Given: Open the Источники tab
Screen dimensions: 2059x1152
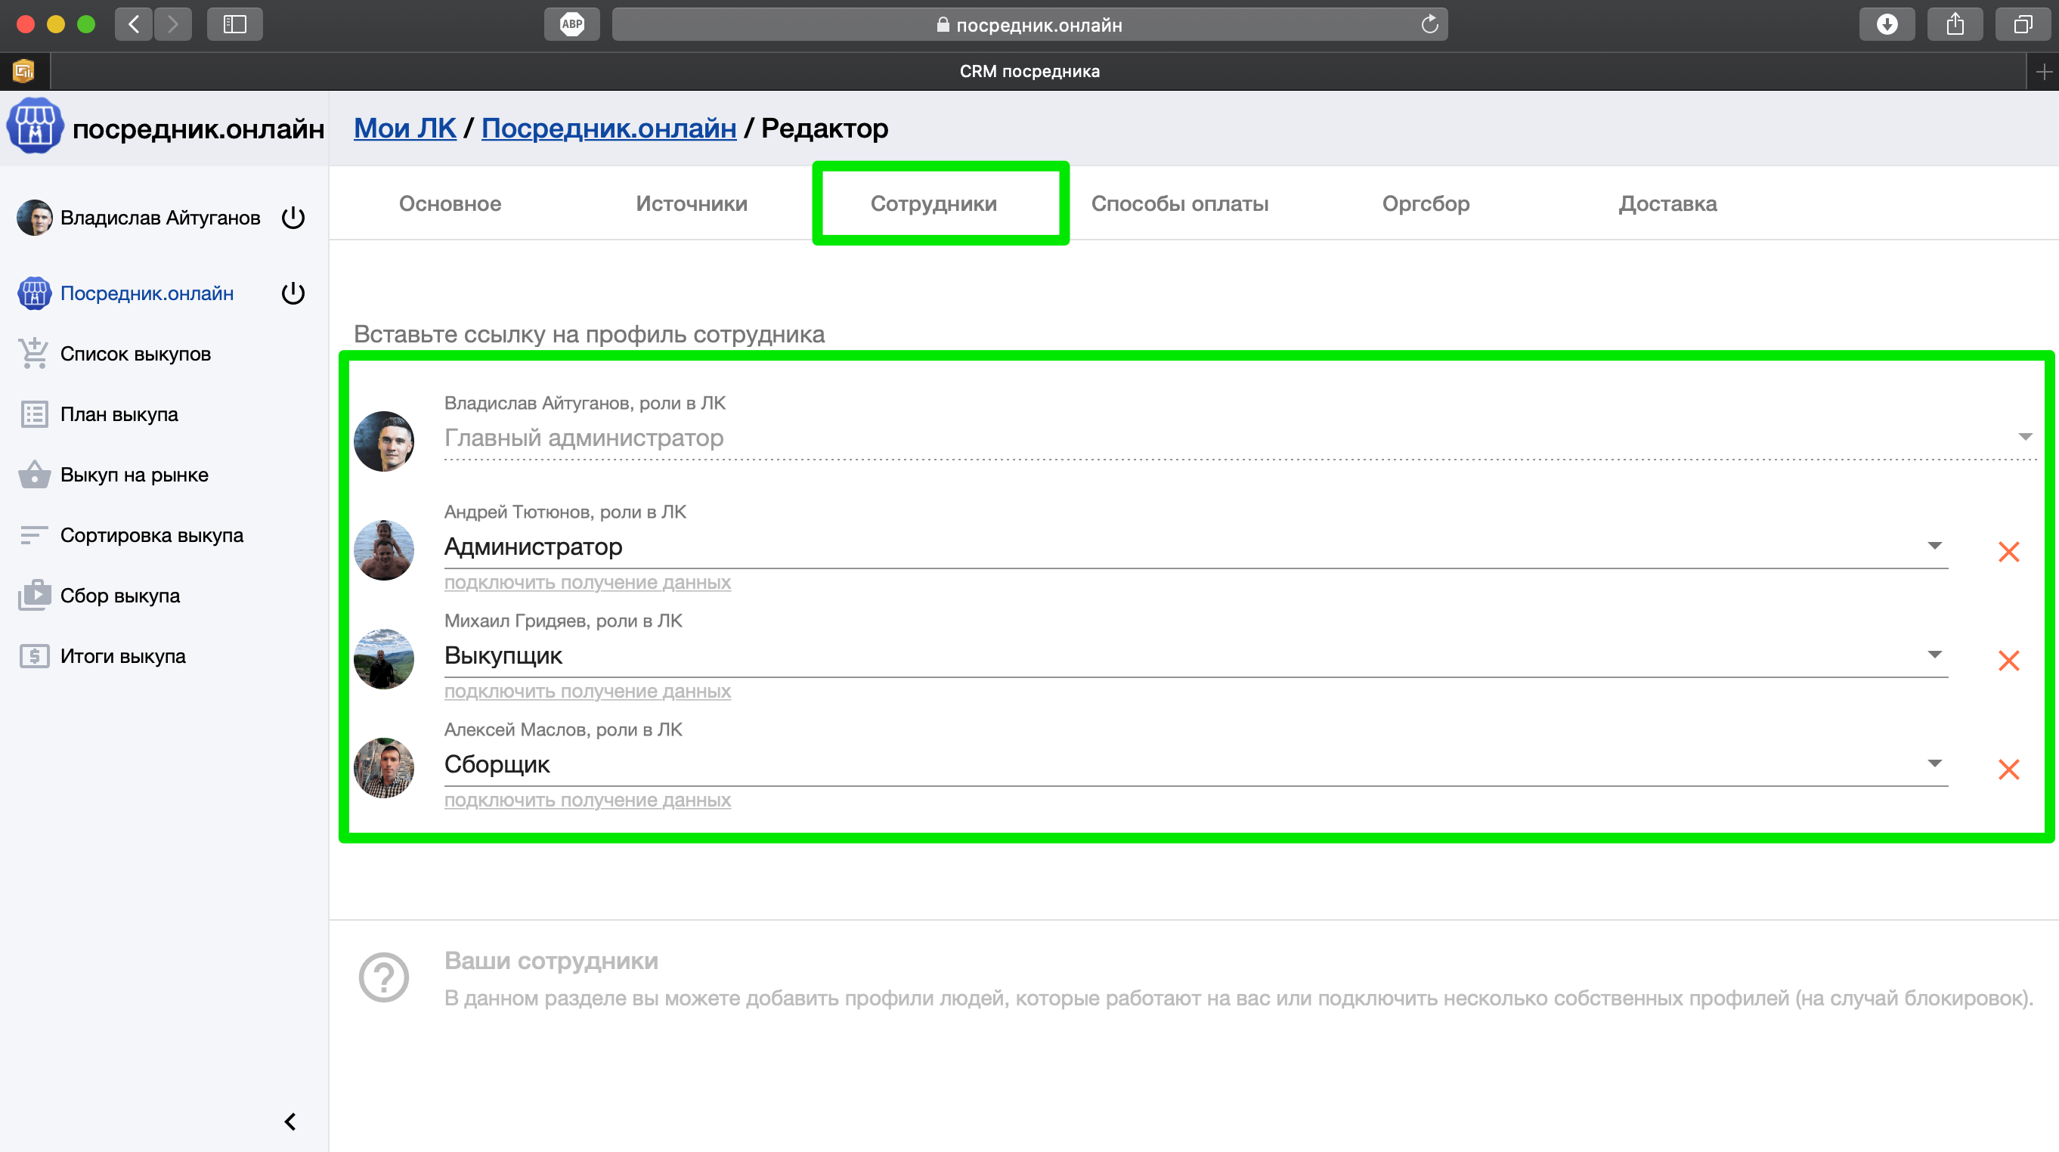Looking at the screenshot, I should [x=692, y=204].
